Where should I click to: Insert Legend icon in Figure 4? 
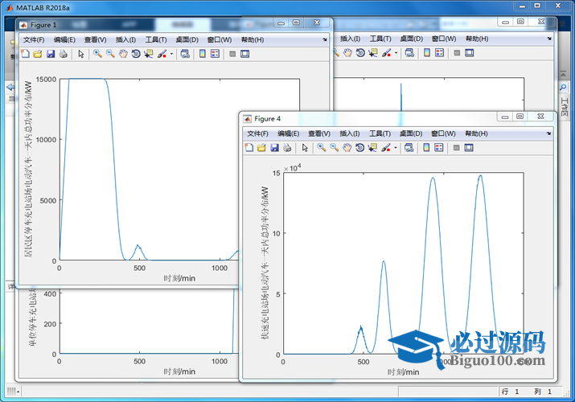click(x=439, y=148)
